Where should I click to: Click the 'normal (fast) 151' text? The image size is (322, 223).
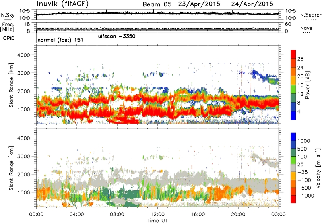(60, 40)
